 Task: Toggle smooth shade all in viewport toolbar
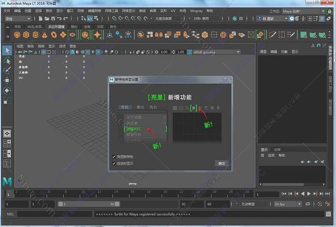tap(72, 52)
